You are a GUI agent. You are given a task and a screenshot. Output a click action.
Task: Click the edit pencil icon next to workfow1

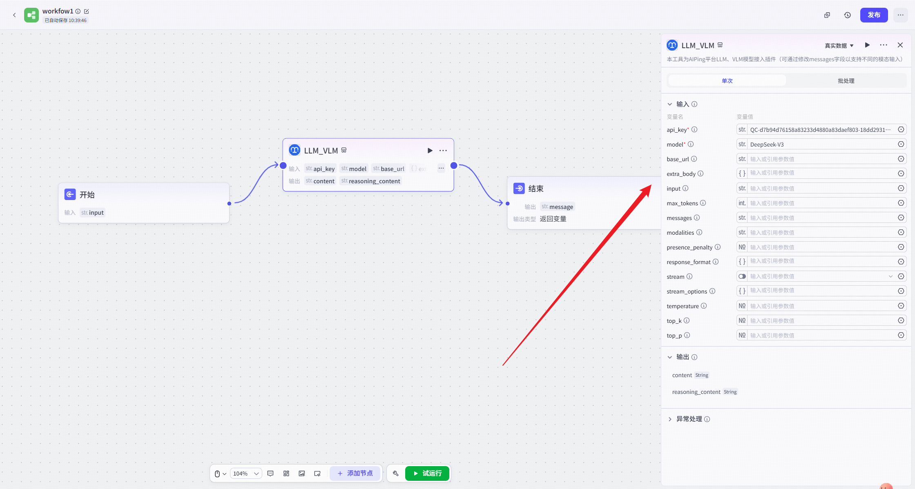pyautogui.click(x=87, y=11)
